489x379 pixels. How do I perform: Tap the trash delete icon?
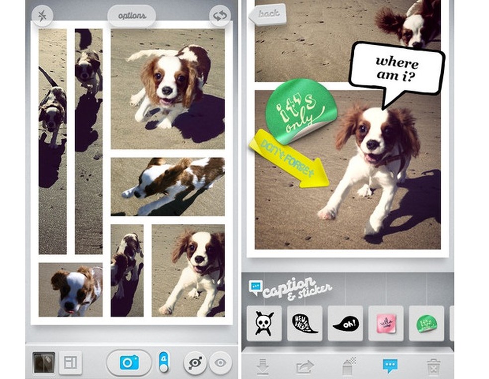tap(433, 367)
